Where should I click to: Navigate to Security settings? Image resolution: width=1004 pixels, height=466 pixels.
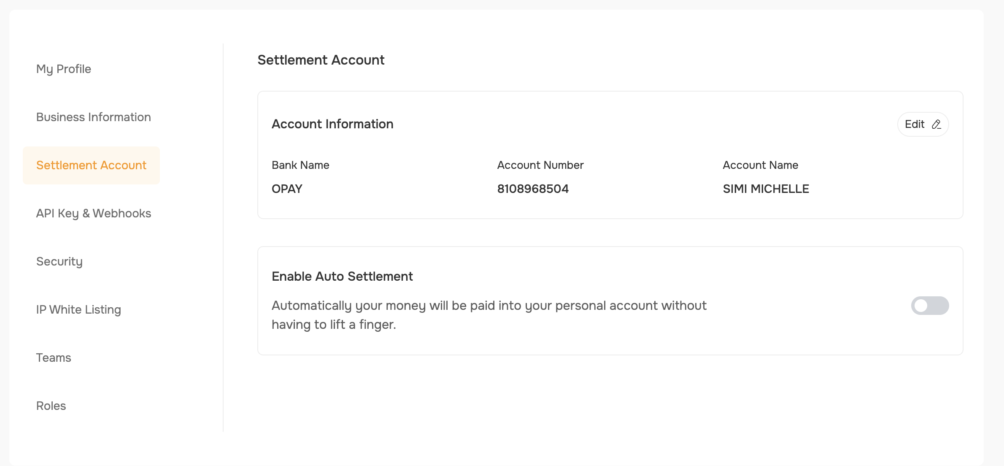click(59, 261)
